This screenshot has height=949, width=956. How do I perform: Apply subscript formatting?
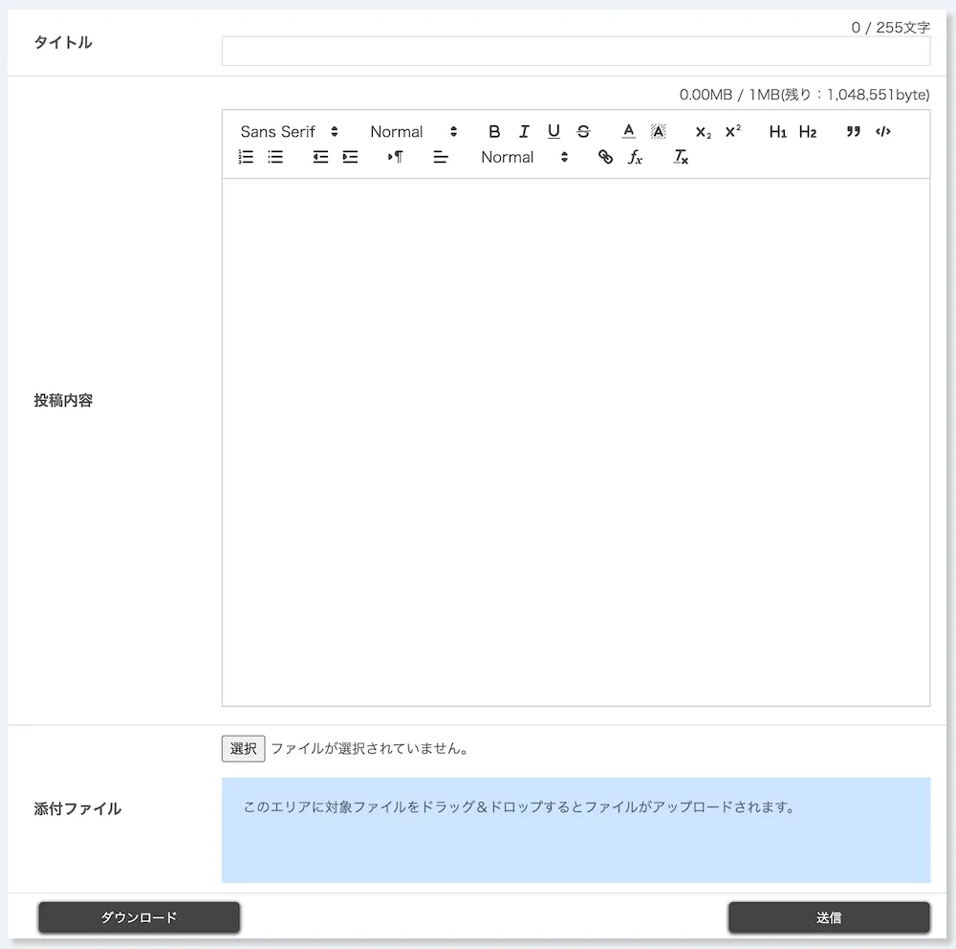pyautogui.click(x=703, y=132)
